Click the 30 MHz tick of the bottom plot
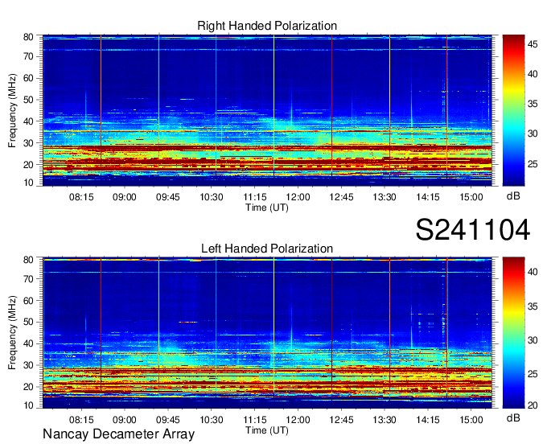This screenshot has height=444, width=547. (28, 365)
